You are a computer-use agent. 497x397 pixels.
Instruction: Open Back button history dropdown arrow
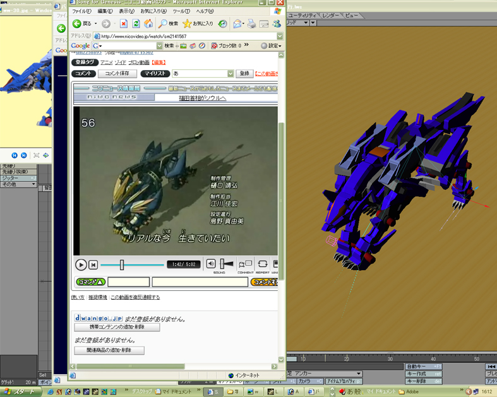[96, 23]
